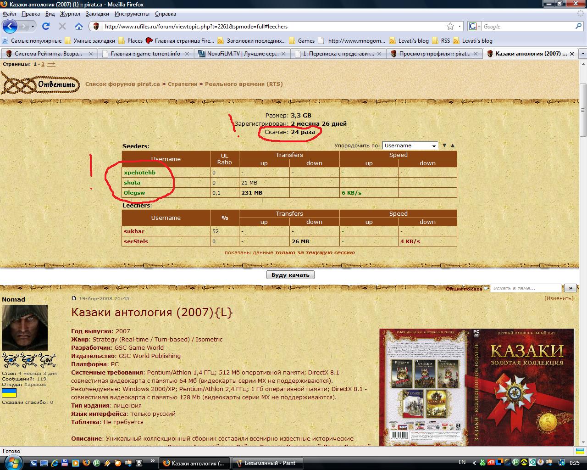Switch to the NovaFiLM.TV tab

pyautogui.click(x=242, y=54)
